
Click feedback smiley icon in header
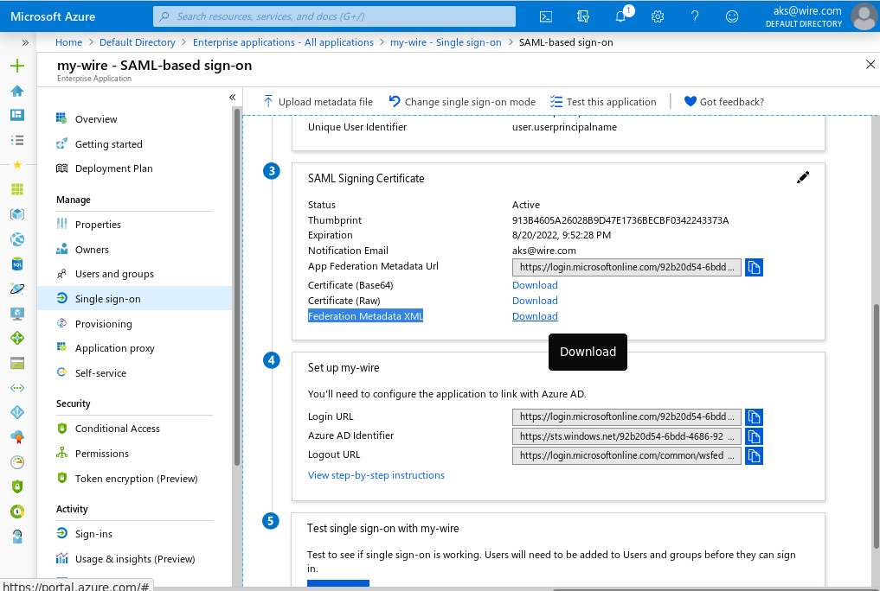tap(732, 16)
